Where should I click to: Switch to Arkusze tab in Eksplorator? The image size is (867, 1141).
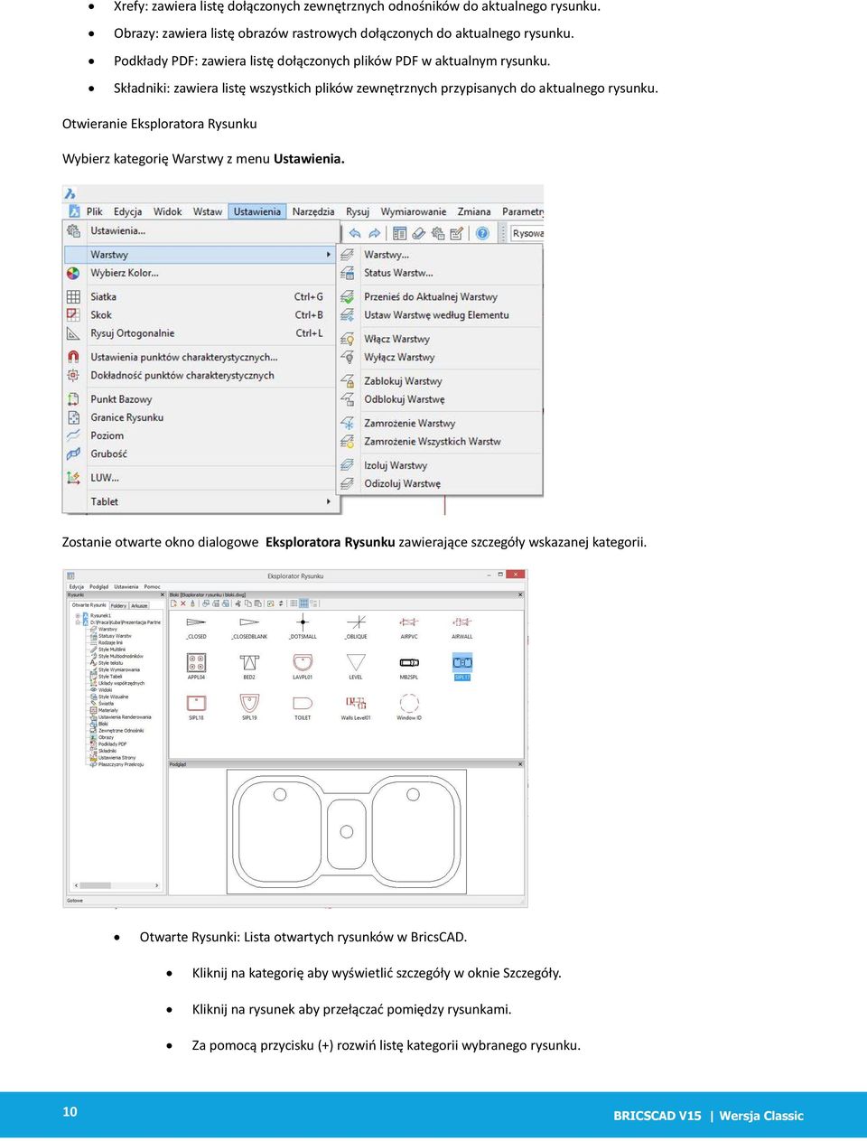point(139,605)
